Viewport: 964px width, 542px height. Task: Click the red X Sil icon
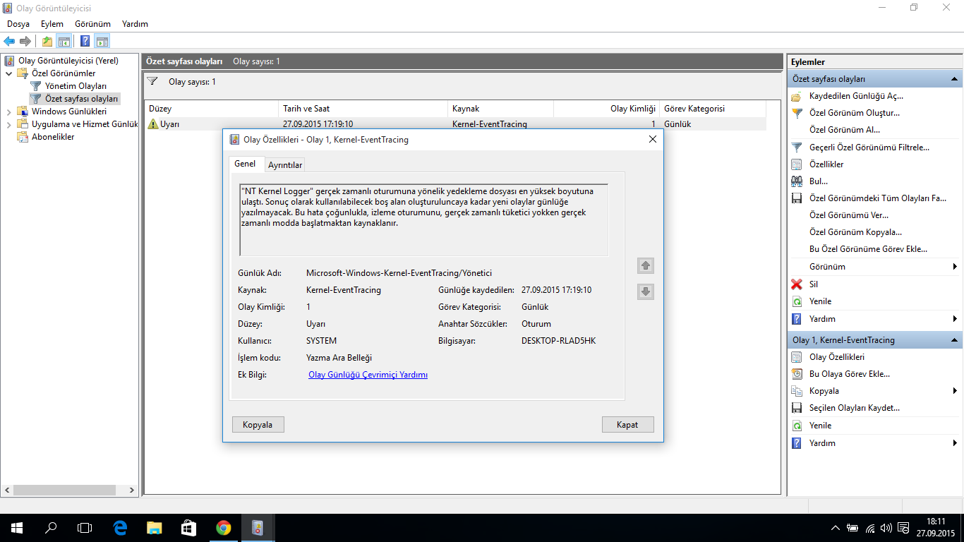click(x=797, y=284)
